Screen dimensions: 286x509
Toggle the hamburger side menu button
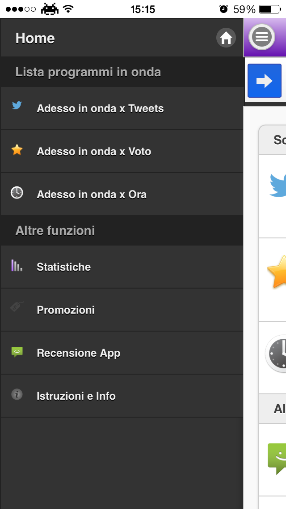[x=262, y=36]
